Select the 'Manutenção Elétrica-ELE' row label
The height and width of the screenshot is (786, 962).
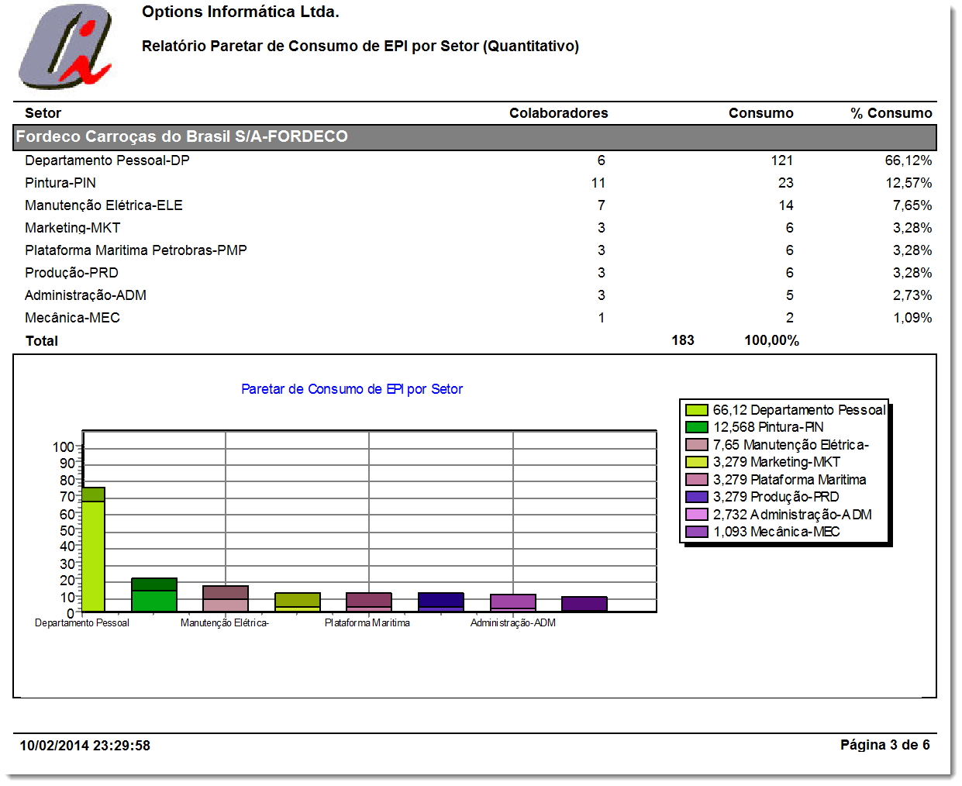click(104, 205)
